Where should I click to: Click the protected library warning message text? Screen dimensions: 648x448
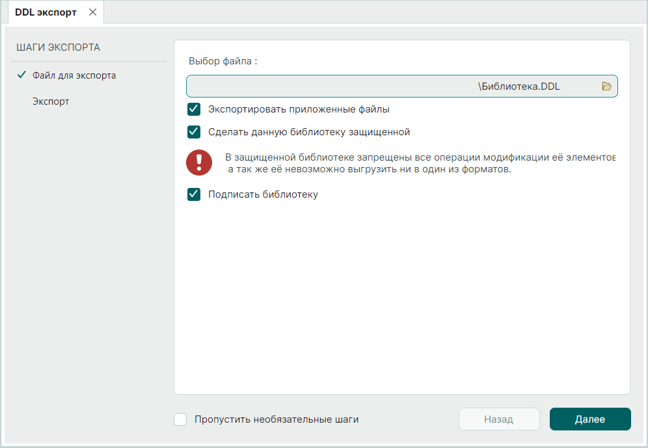[420, 164]
